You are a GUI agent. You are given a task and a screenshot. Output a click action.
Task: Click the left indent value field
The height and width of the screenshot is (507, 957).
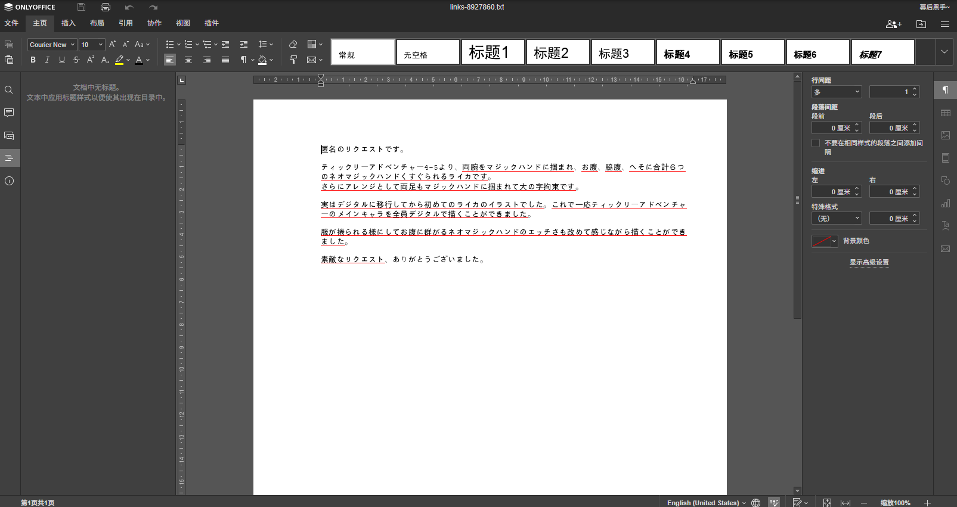[x=832, y=192]
